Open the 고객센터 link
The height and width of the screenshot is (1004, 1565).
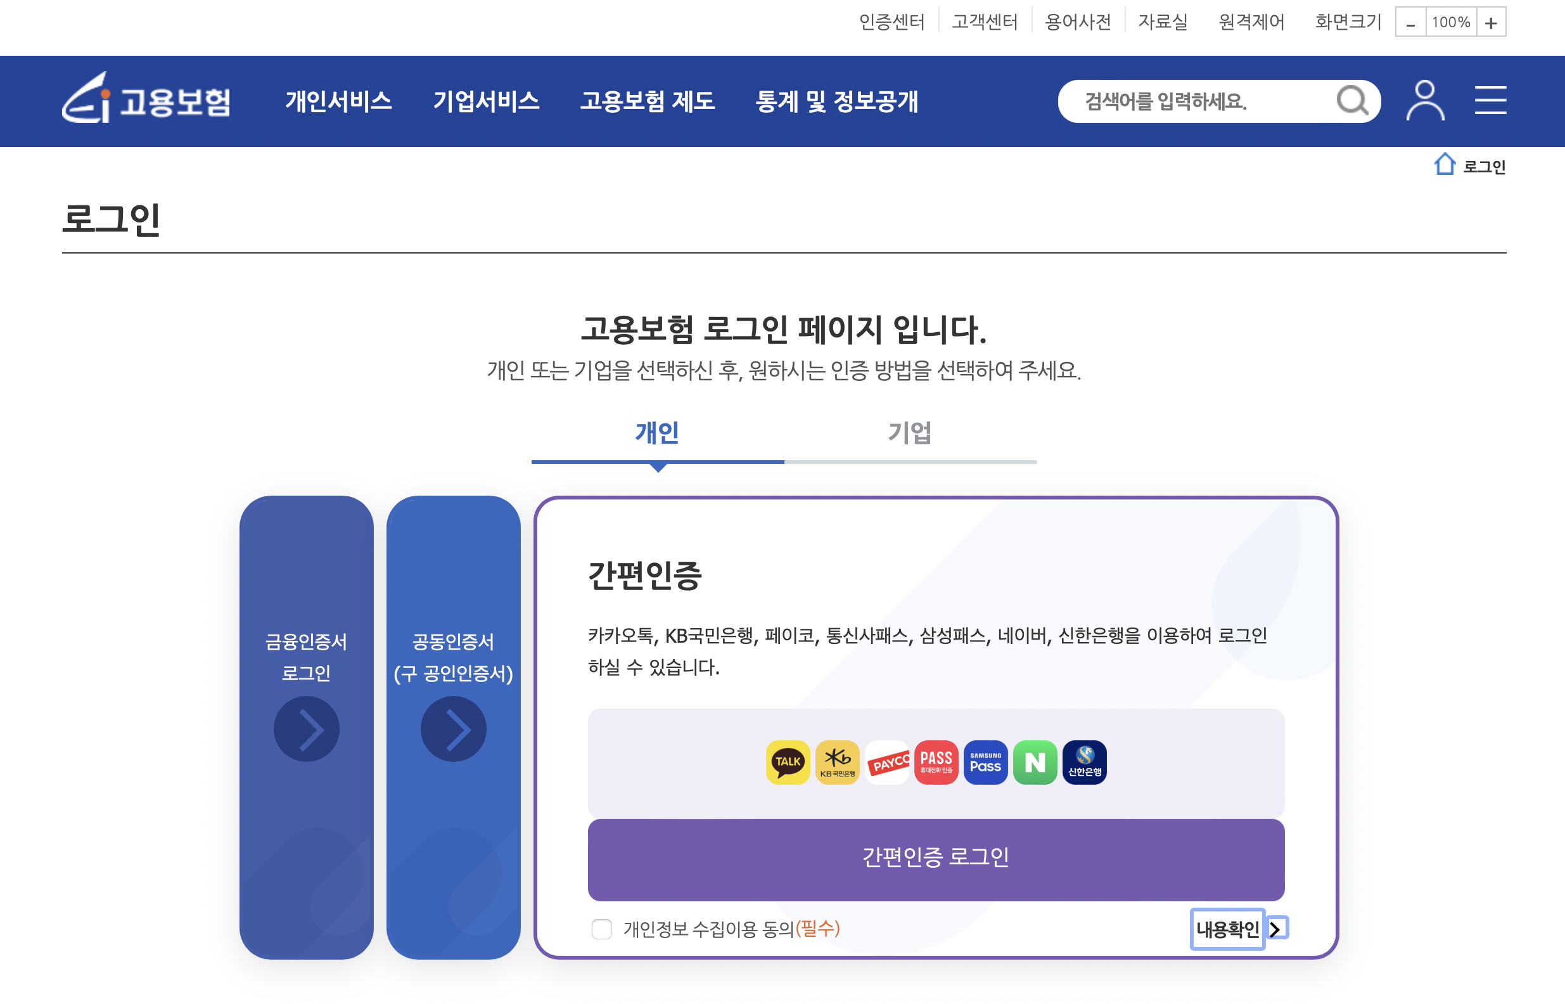pyautogui.click(x=985, y=22)
